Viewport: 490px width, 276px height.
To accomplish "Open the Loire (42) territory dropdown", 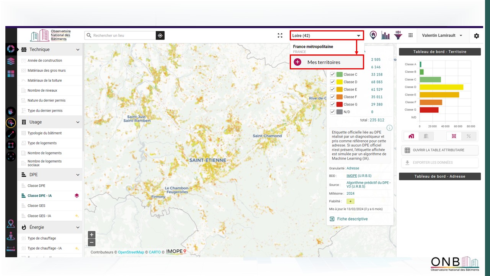I will (326, 36).
